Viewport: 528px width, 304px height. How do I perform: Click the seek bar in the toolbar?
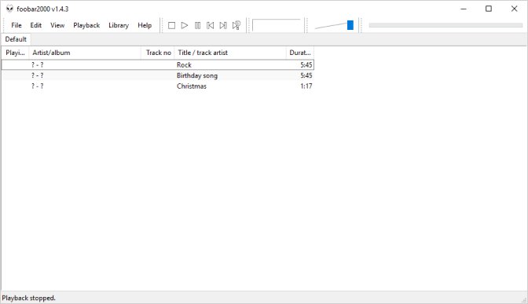tap(445, 25)
